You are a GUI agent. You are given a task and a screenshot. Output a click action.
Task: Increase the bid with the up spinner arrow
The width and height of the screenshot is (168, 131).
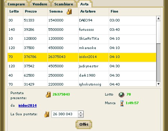pos(81,112)
